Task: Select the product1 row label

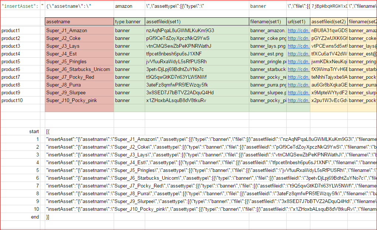Action: tap(20, 30)
